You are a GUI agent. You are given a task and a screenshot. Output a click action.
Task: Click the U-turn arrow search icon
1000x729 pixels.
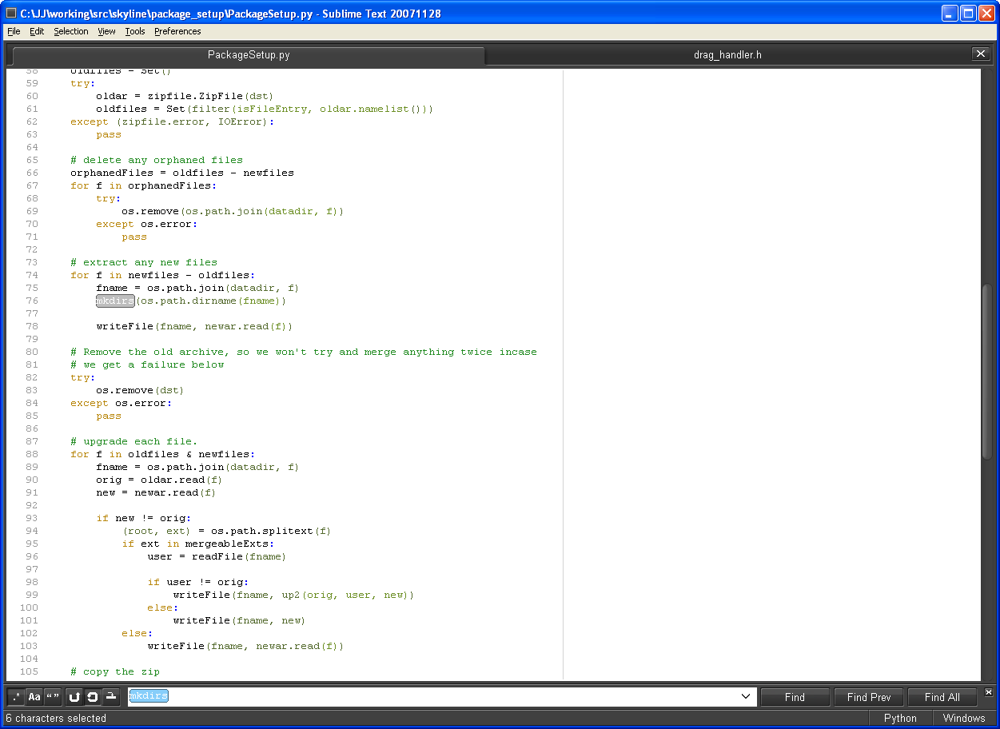tap(74, 697)
